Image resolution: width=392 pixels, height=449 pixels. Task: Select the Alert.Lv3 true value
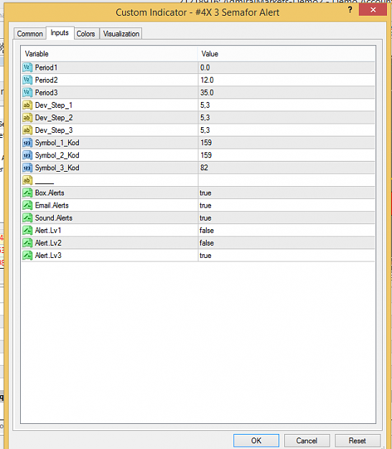(x=205, y=256)
